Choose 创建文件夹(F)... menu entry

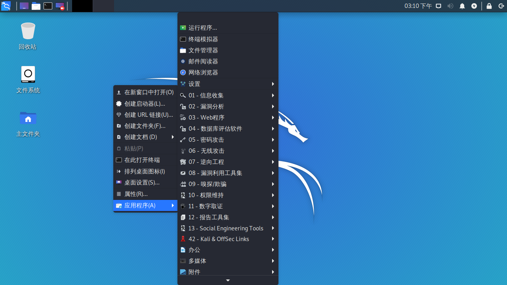[x=145, y=126]
